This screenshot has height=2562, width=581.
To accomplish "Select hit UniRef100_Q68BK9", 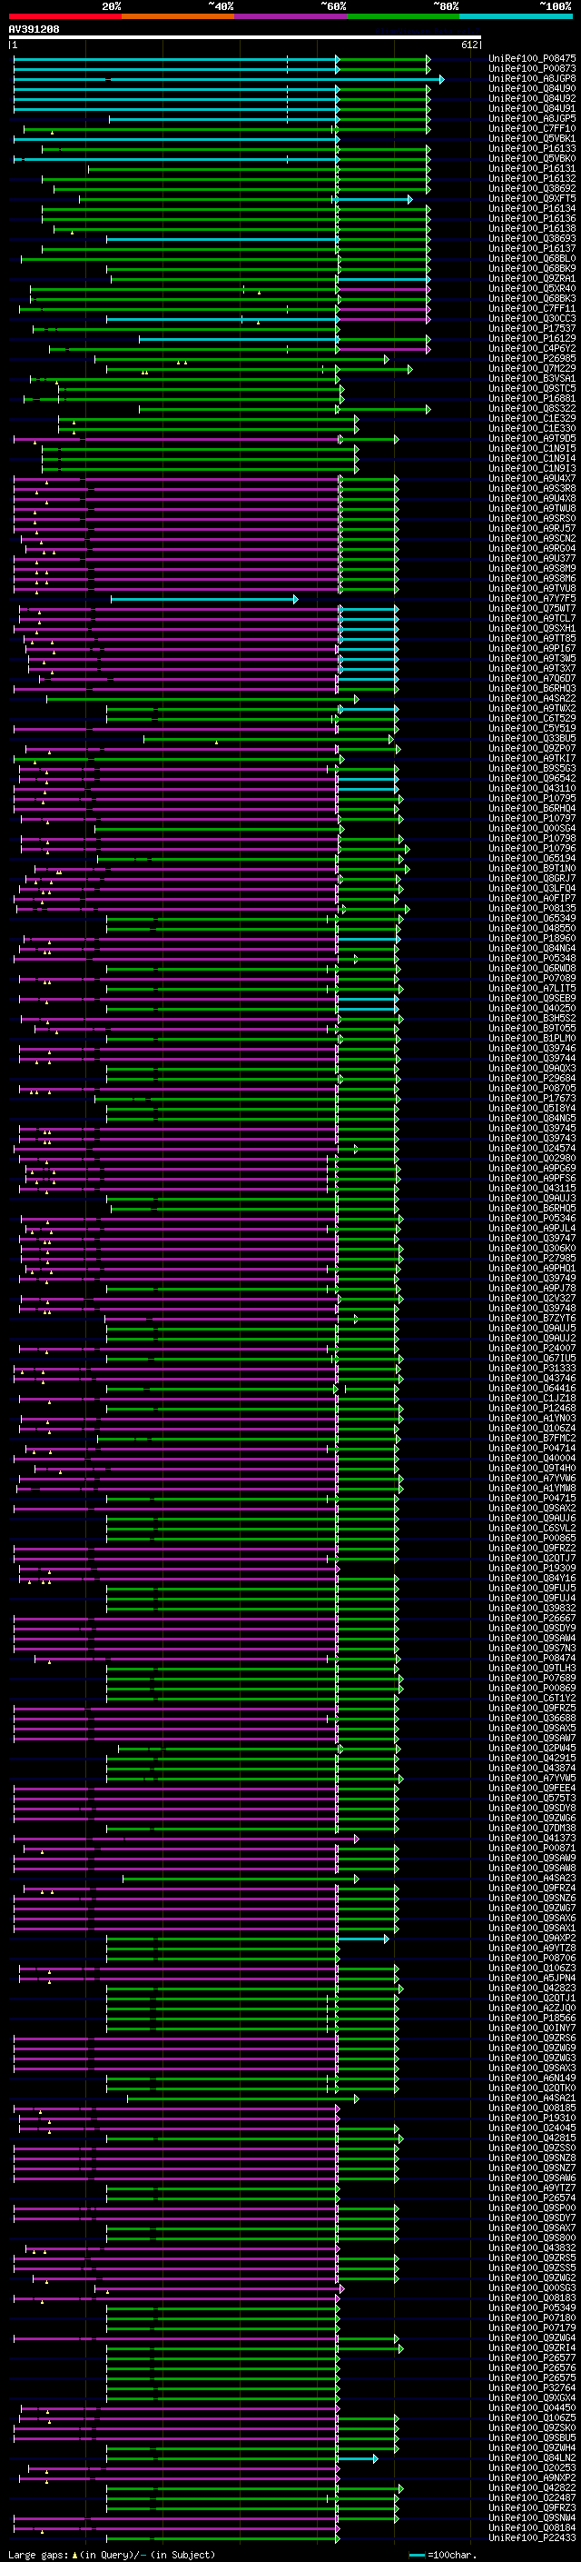I will click(x=532, y=268).
